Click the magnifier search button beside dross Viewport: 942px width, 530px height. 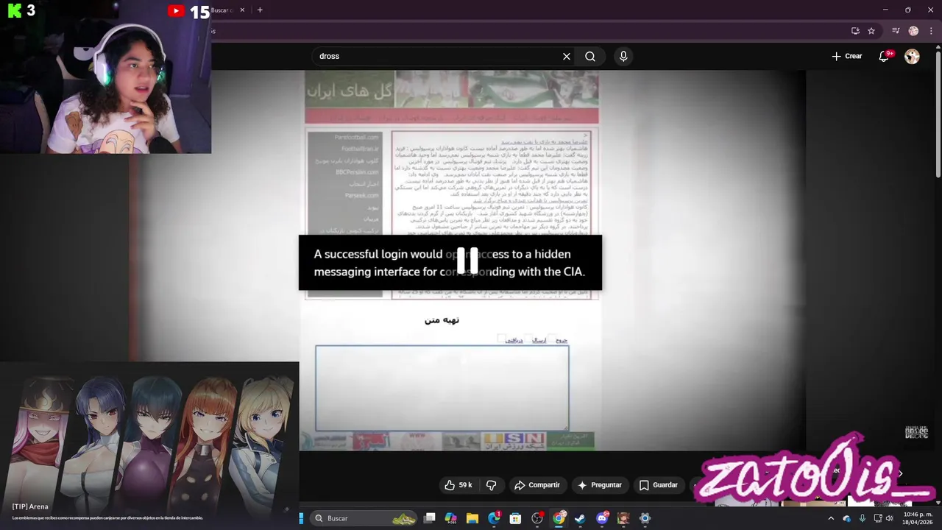pyautogui.click(x=590, y=57)
